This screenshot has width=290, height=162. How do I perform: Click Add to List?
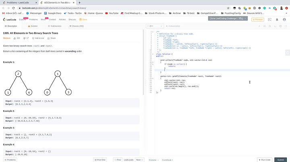coord(38,38)
